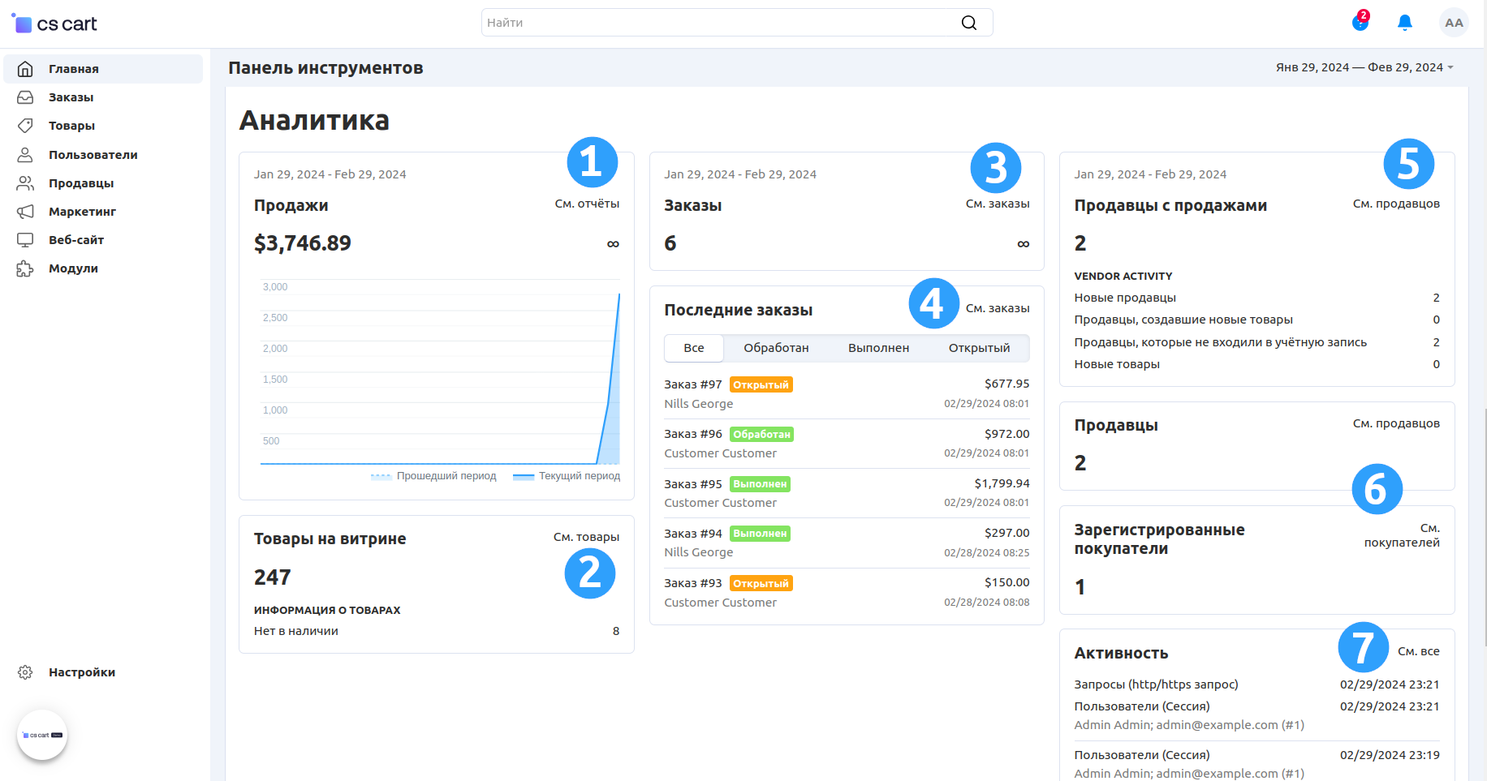Open the help icon with red badge
Image resolution: width=1487 pixels, height=781 pixels.
coord(1360,23)
